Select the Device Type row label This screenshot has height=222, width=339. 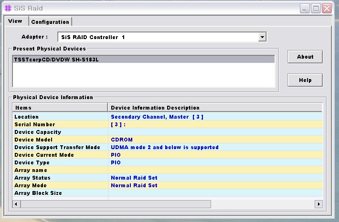coord(32,162)
